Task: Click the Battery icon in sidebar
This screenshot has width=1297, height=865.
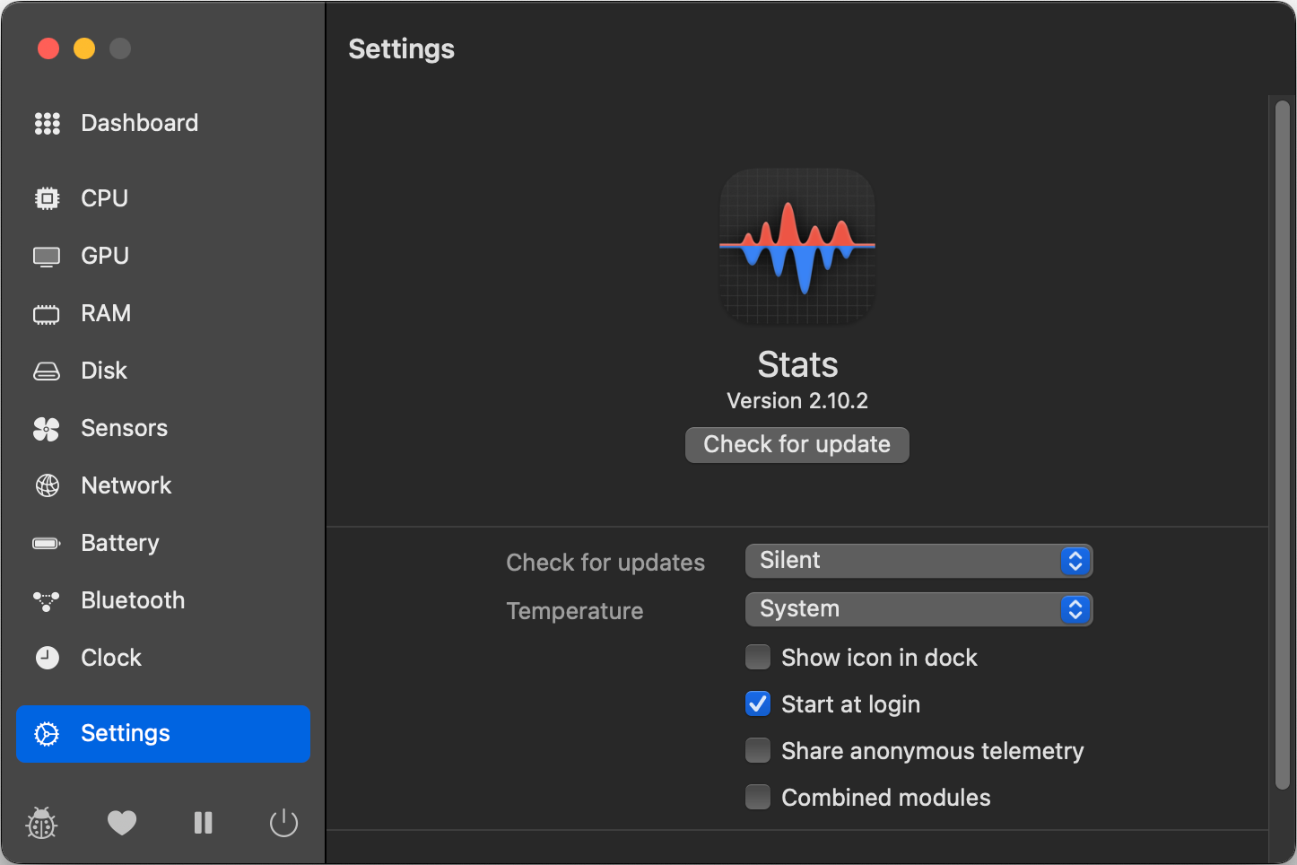Action: [x=47, y=543]
